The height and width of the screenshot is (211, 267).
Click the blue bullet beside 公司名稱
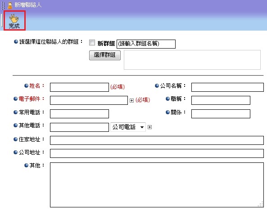point(157,85)
